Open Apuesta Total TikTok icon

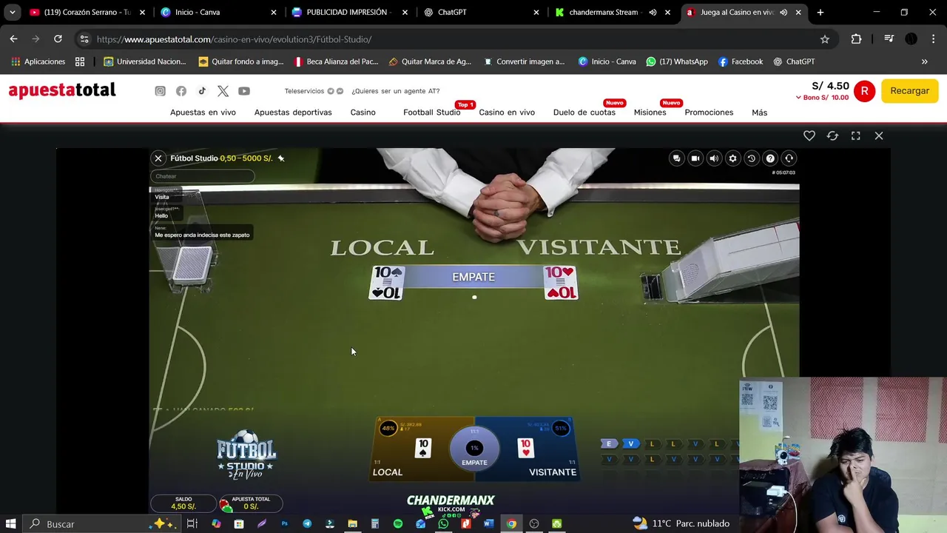(202, 91)
